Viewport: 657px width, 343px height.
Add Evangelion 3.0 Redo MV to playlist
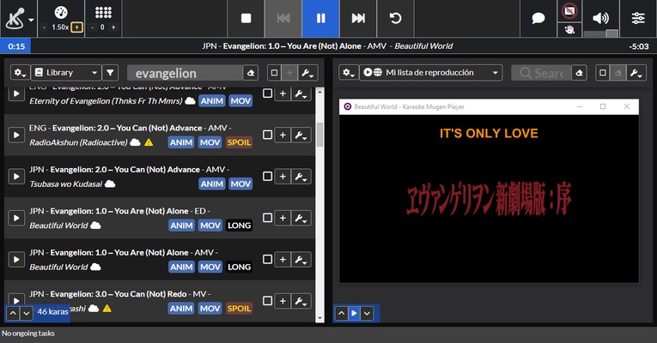pos(283,301)
